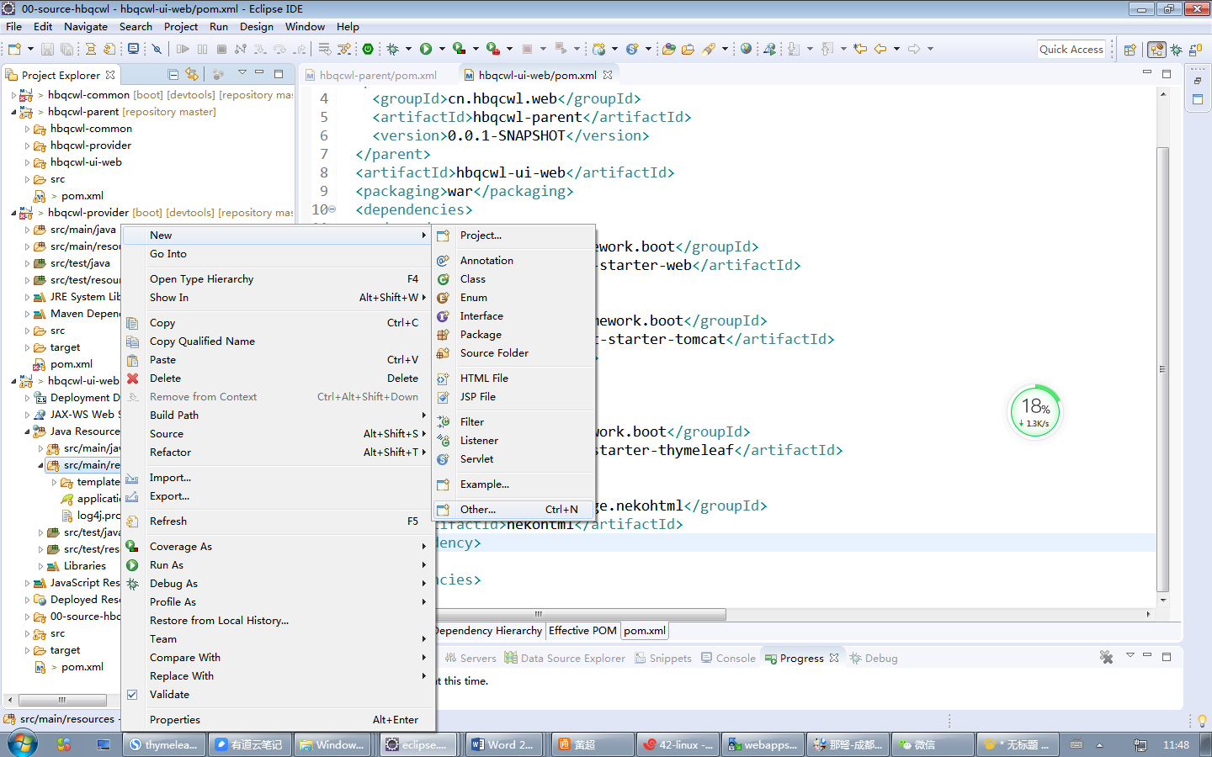The image size is (1212, 757).
Task: Click the Open Perspective icon
Action: [1130, 50]
